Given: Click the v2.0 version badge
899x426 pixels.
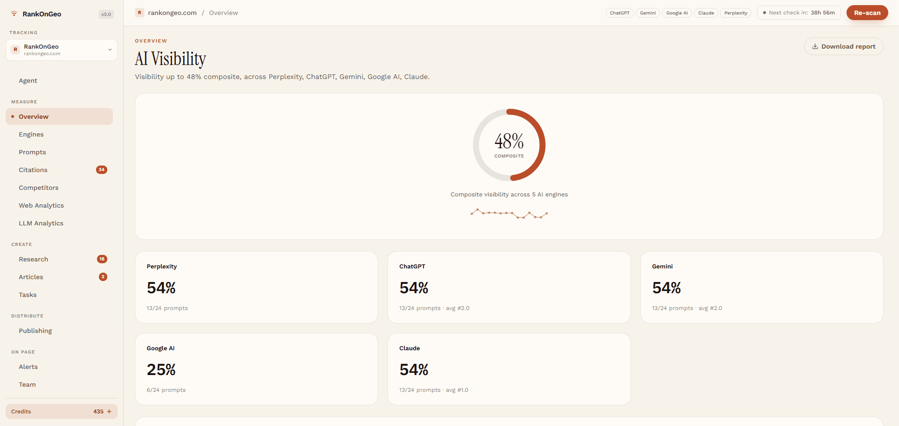Looking at the screenshot, I should tap(106, 14).
